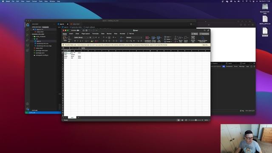Click the Paste icon in Excel ribbon
Image resolution: width=272 pixels, height=153 pixels.
65,38
